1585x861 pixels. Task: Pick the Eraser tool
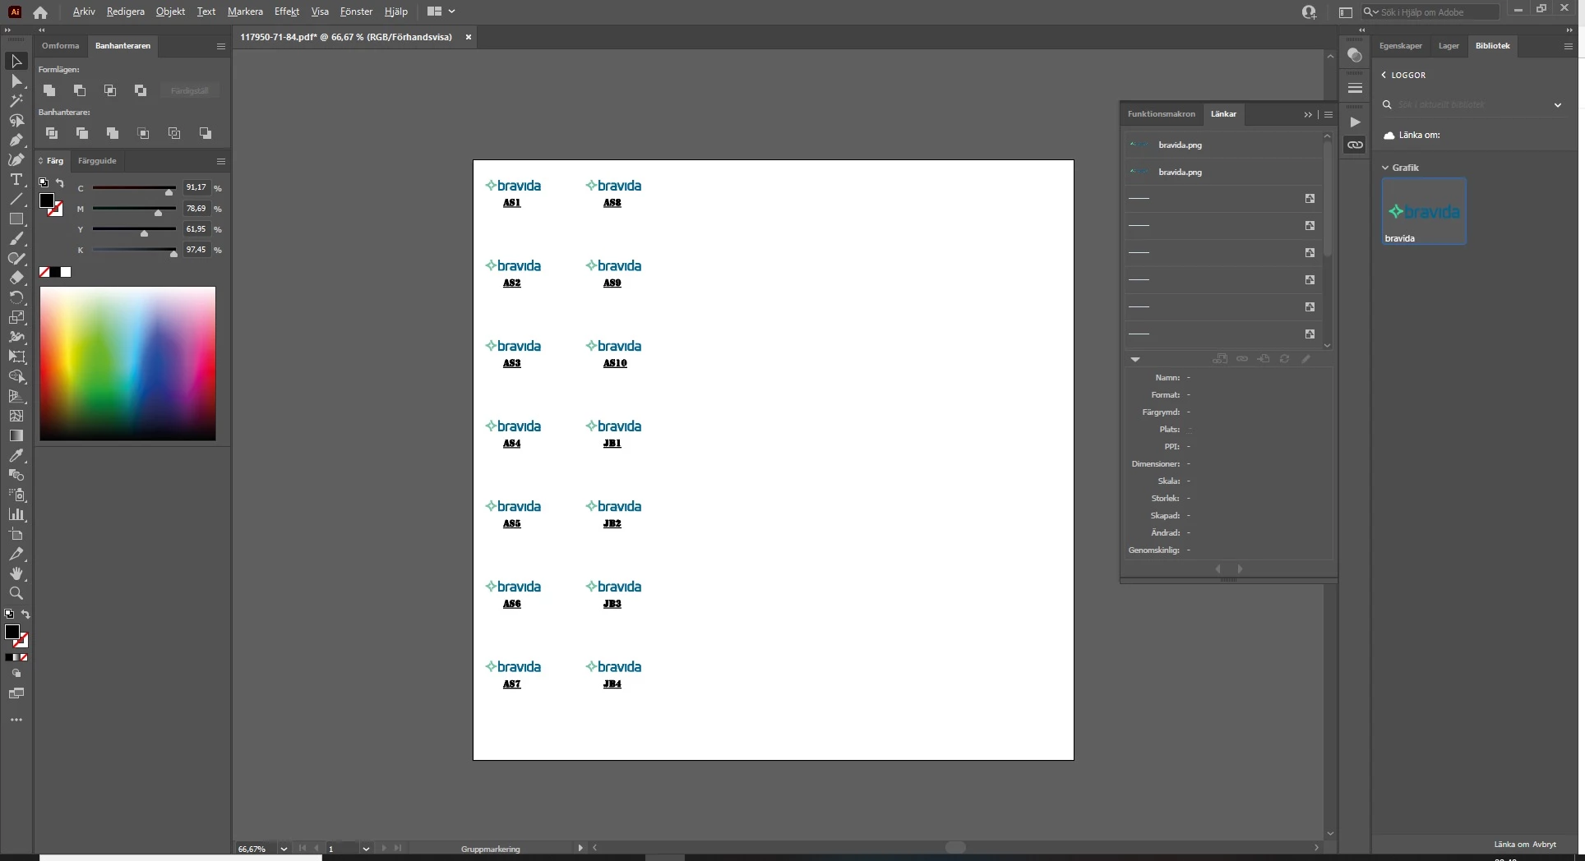[x=16, y=278]
